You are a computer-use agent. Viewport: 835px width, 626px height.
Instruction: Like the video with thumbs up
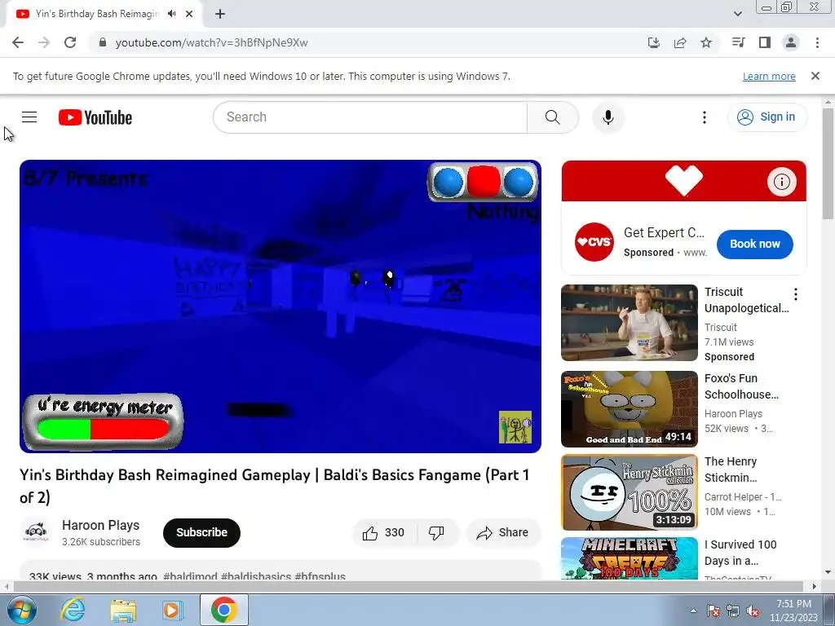[x=383, y=533]
